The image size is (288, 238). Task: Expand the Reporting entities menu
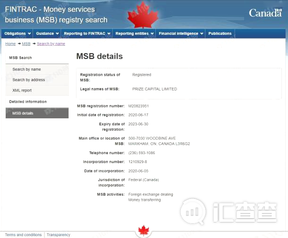[134, 33]
